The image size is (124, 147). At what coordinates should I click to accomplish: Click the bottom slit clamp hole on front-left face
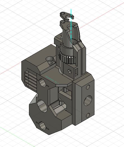42,126
